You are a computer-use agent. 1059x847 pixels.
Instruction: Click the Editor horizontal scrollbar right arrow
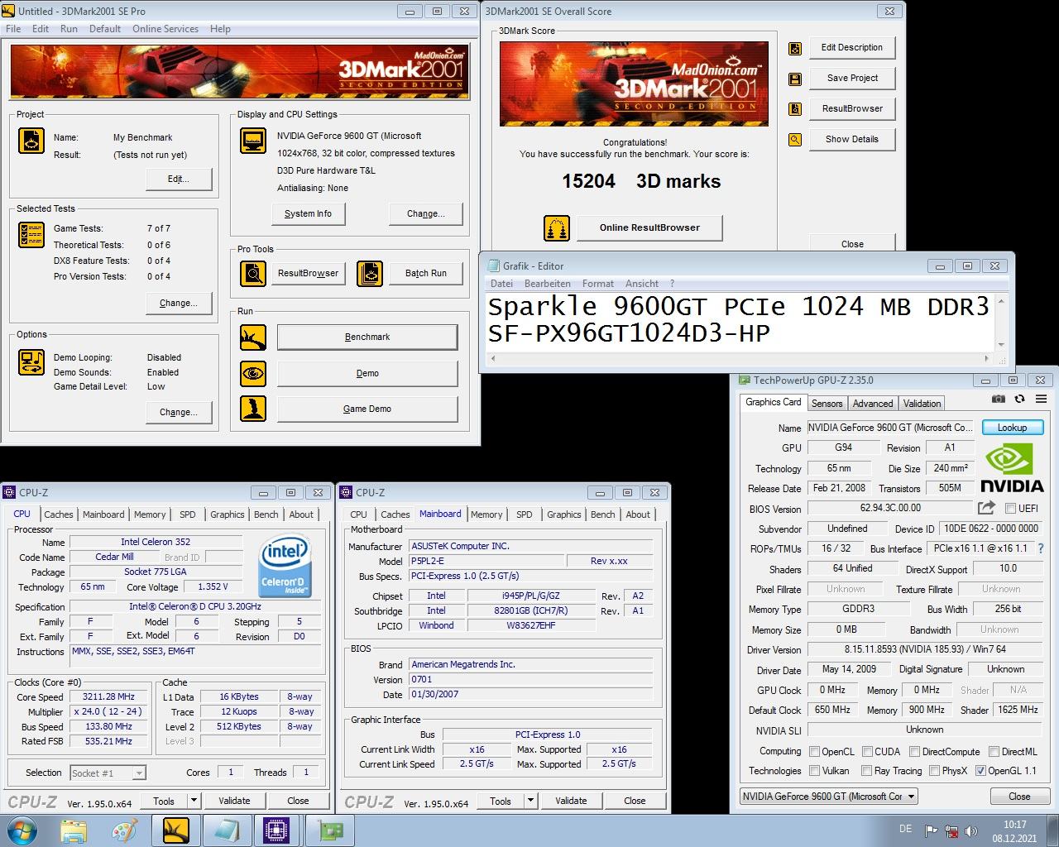tap(986, 358)
